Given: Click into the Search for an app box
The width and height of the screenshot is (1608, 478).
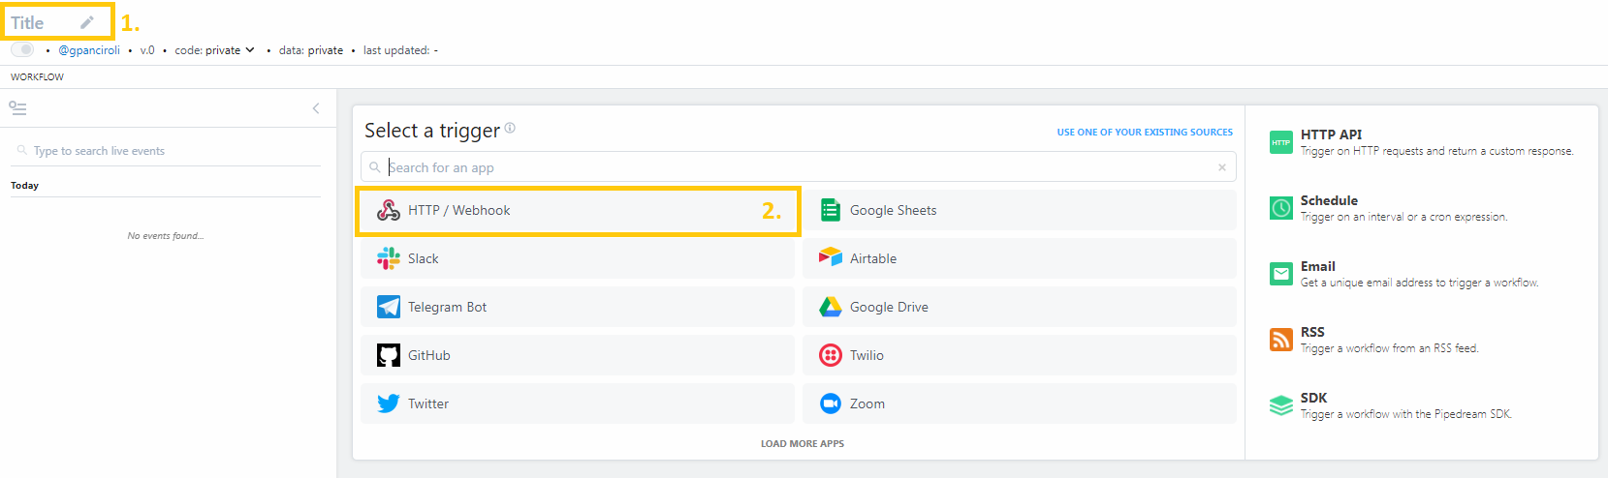Looking at the screenshot, I should click(x=795, y=167).
